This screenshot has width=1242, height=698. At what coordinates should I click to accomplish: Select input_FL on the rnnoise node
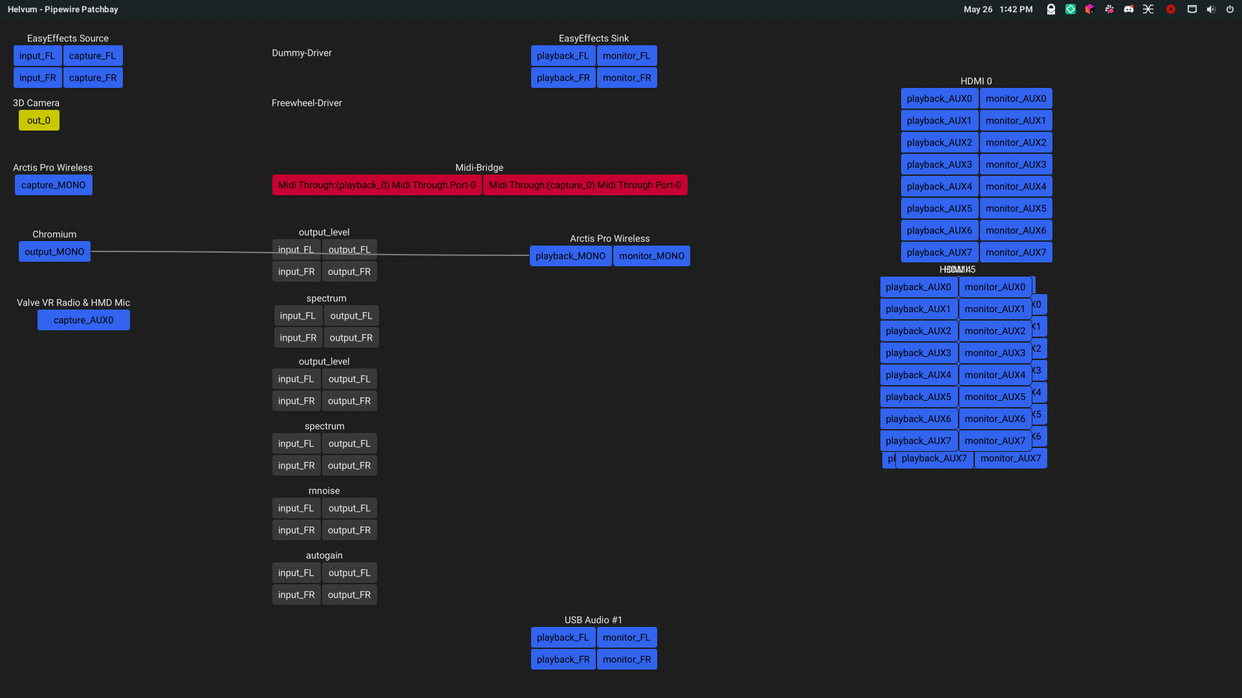[x=296, y=508]
